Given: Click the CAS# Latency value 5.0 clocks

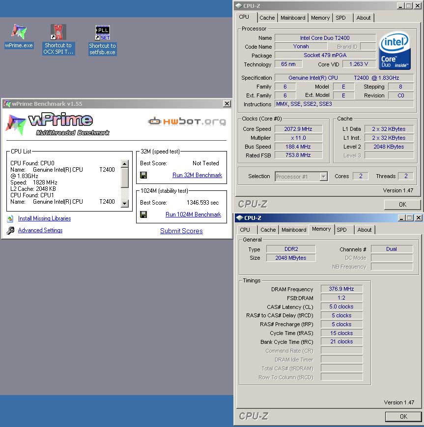Looking at the screenshot, I should point(341,306).
